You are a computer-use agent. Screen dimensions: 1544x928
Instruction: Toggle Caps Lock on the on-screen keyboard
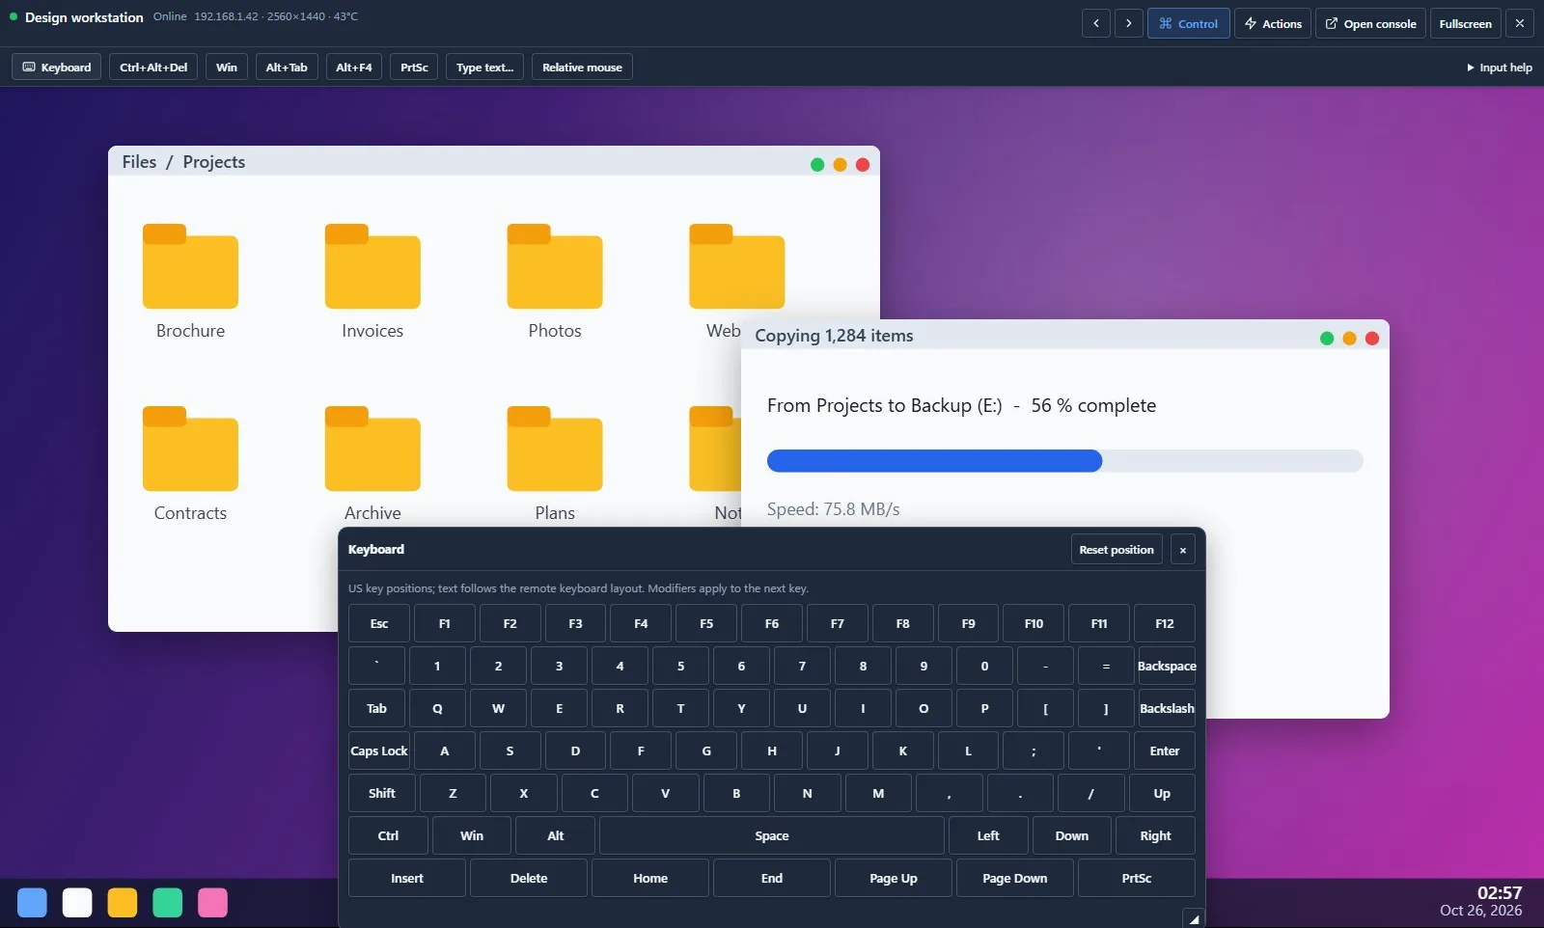(x=379, y=751)
